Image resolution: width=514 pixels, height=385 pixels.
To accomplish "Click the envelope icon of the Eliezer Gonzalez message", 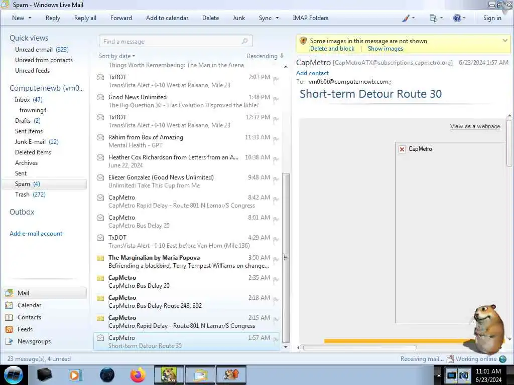I will [x=100, y=177].
